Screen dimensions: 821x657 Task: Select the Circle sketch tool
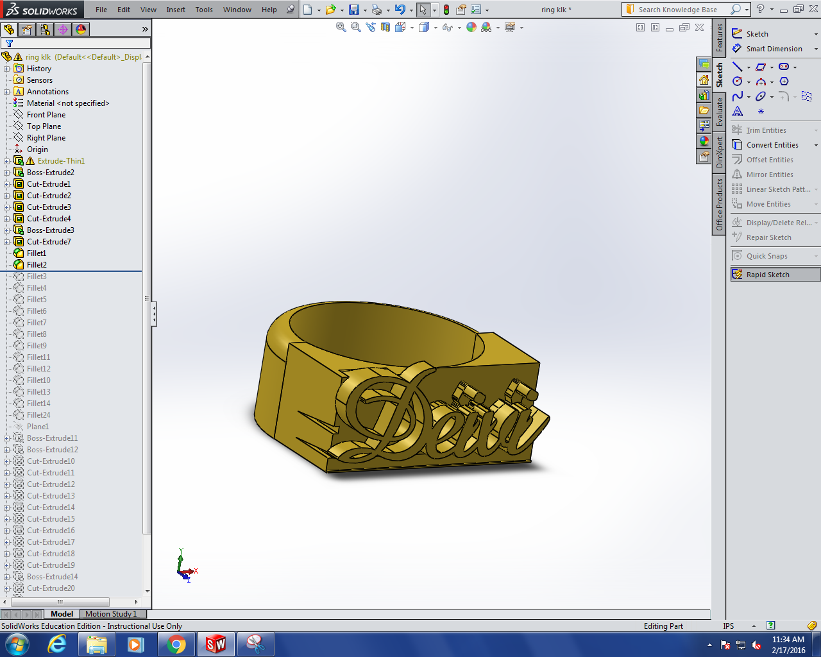point(738,81)
